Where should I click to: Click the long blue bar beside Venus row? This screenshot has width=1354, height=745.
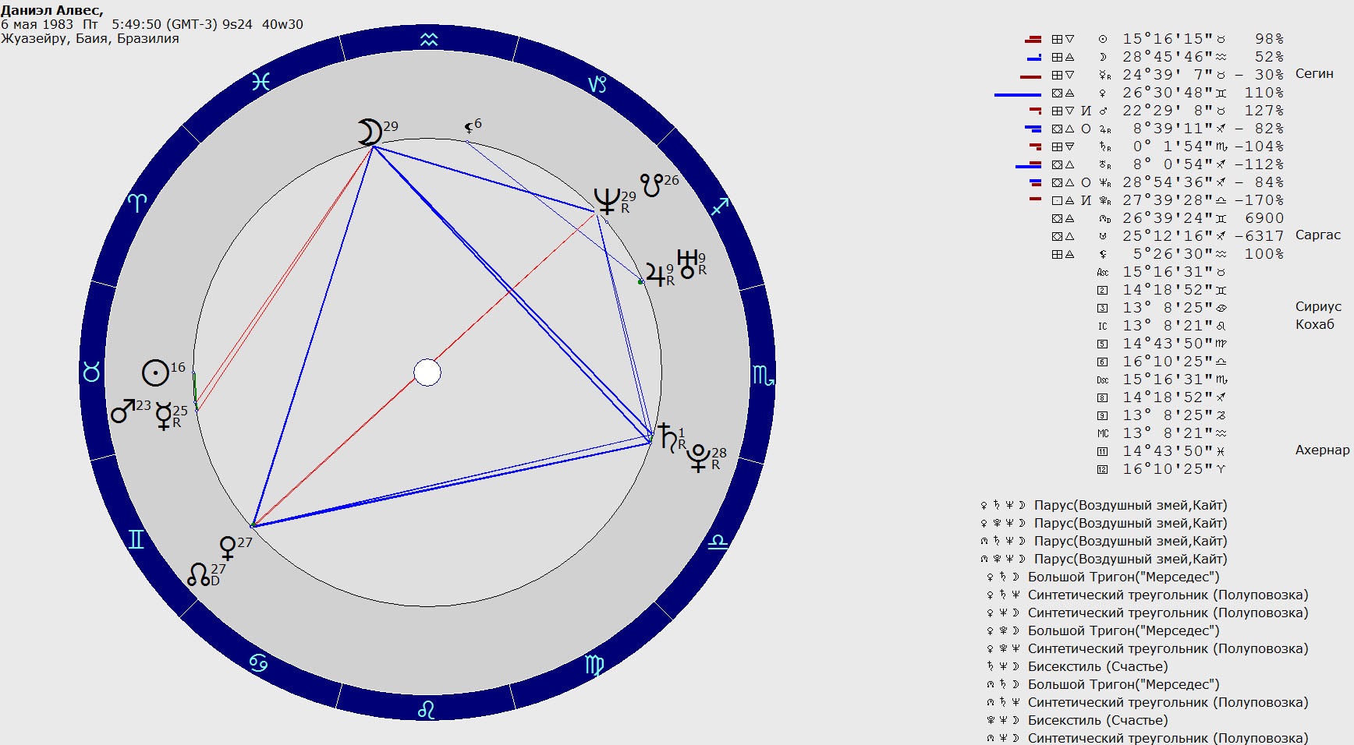point(1017,94)
